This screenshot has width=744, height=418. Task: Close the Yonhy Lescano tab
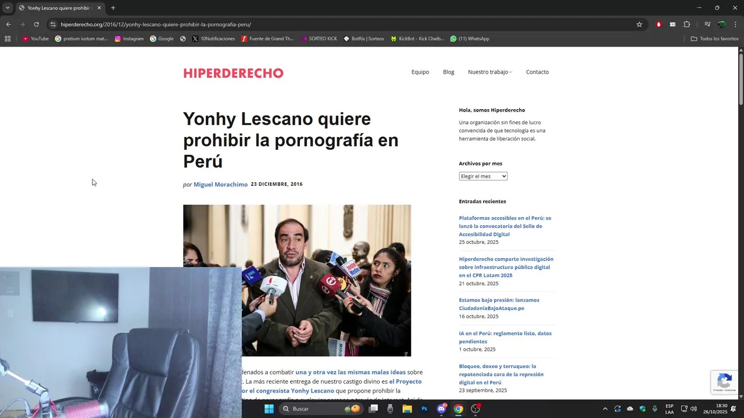99,8
